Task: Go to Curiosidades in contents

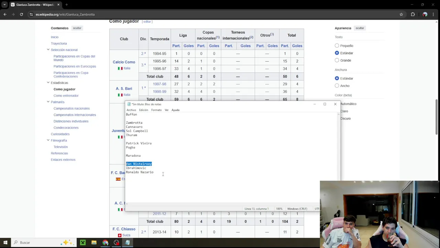Action: point(60,134)
